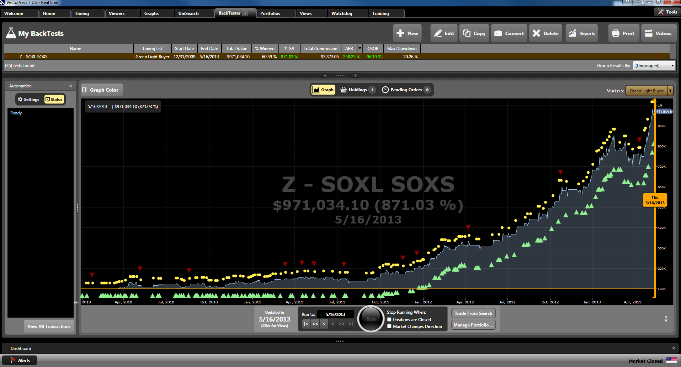Open the Views tab

pos(312,13)
